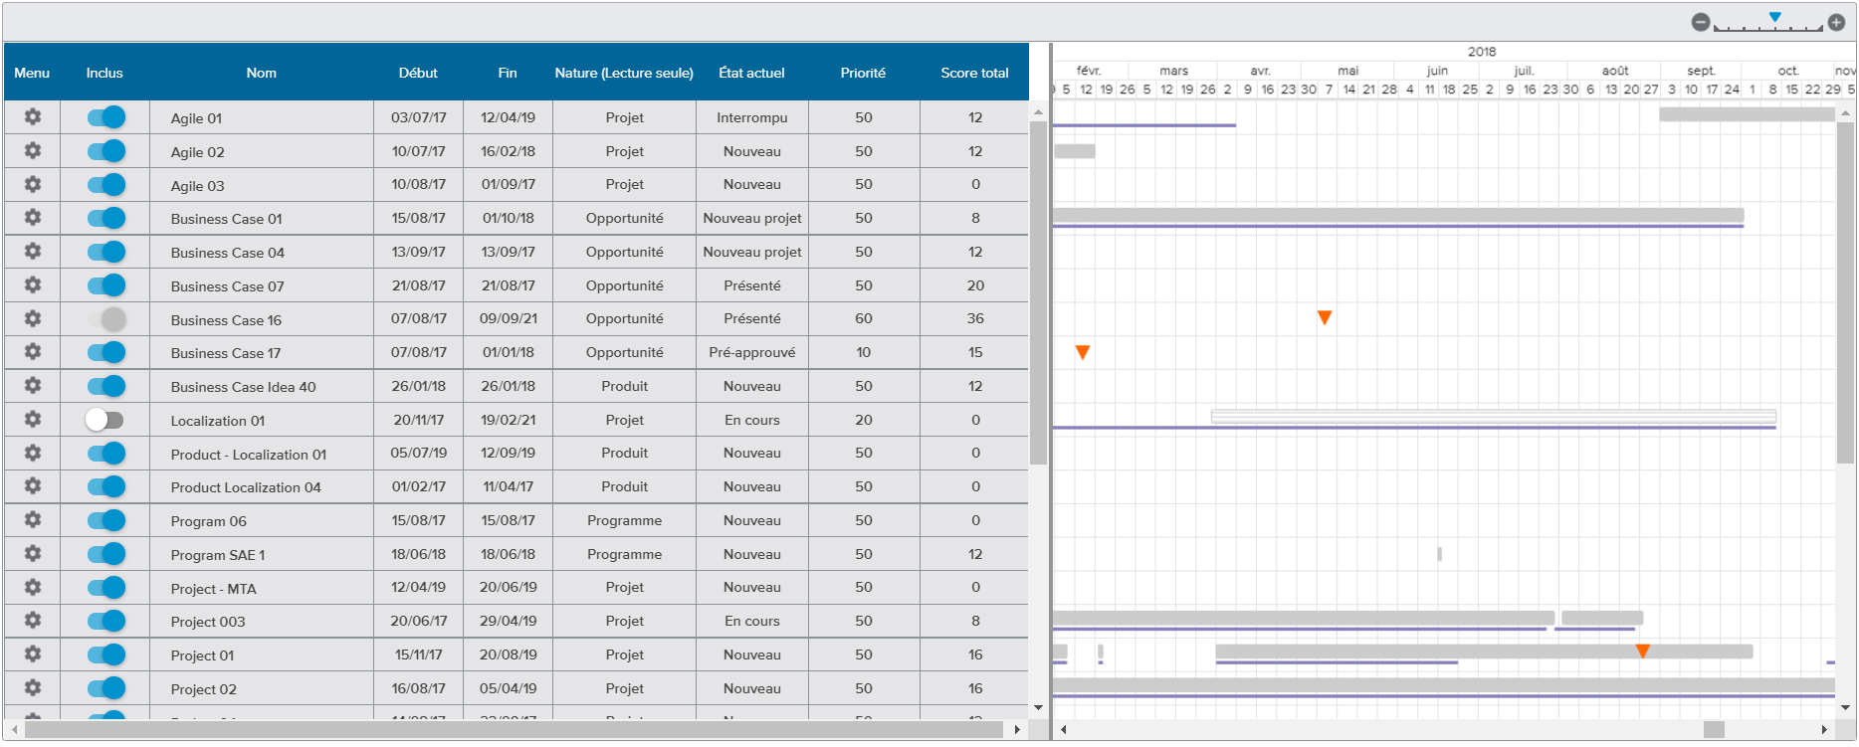Click the Nom column header
The height and width of the screenshot is (747, 1859).
pos(262,73)
